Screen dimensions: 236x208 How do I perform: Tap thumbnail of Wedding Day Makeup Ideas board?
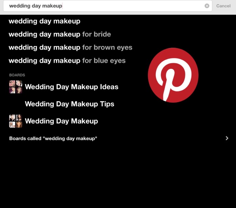tap(16, 87)
